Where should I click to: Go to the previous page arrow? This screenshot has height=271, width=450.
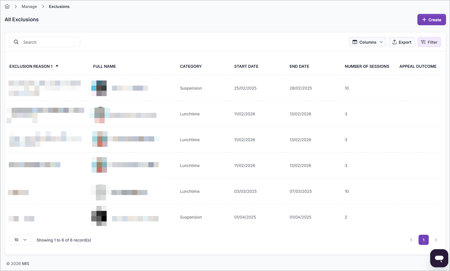click(411, 240)
